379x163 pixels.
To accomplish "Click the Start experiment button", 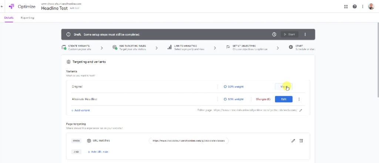I will (x=289, y=34).
